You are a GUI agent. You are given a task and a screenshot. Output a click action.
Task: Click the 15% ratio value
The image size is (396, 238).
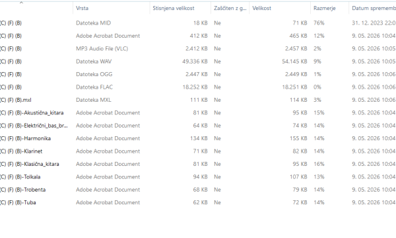319,113
